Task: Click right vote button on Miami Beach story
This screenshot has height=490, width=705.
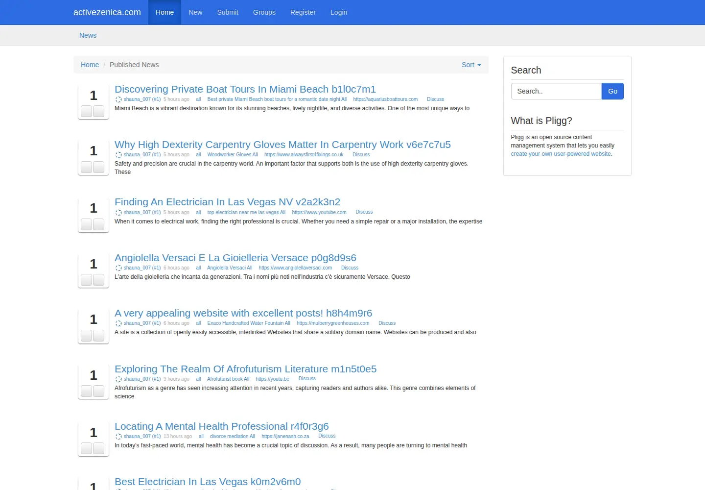Action: click(x=98, y=111)
